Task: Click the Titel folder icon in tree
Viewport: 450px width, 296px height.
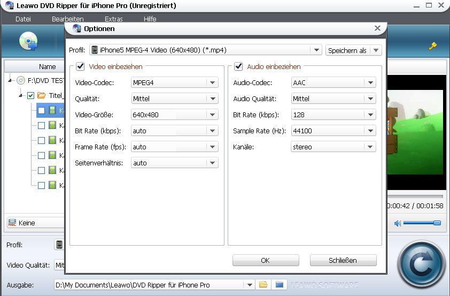Action: click(x=42, y=95)
